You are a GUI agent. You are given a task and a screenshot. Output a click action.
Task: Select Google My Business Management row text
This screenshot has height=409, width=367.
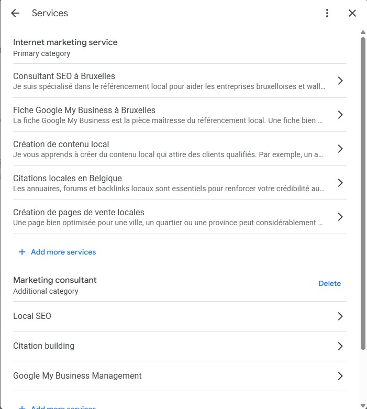[77, 376]
